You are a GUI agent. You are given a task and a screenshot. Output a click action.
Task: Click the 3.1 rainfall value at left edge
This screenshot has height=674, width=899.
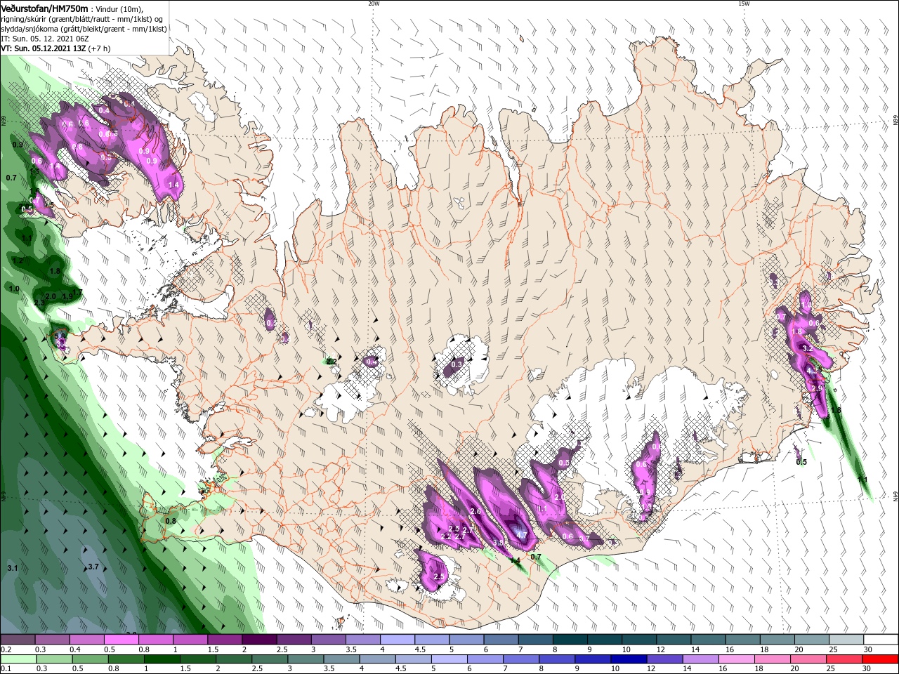(12, 567)
